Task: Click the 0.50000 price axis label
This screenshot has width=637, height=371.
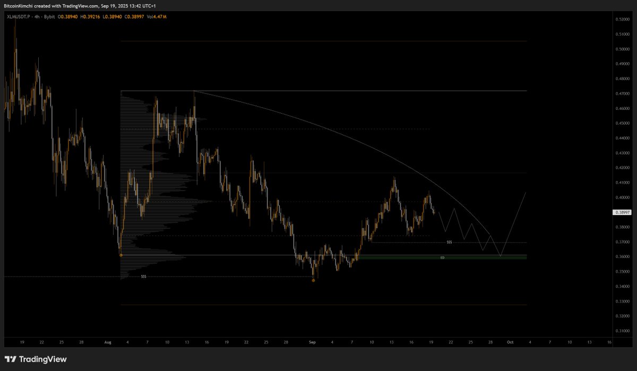Action: click(622, 49)
